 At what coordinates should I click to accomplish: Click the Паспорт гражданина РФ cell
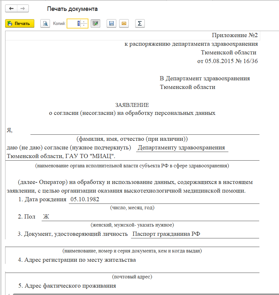[166, 234]
